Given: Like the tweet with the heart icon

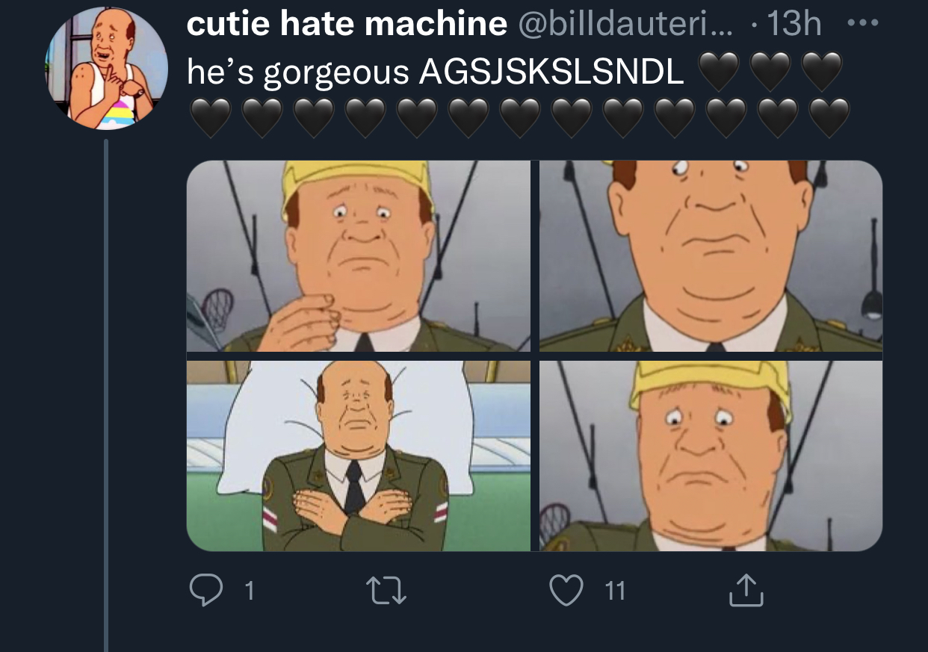Looking at the screenshot, I should pyautogui.click(x=566, y=592).
